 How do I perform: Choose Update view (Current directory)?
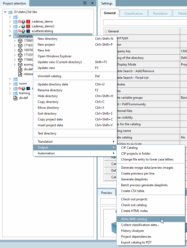pyautogui.click(x=75, y=62)
